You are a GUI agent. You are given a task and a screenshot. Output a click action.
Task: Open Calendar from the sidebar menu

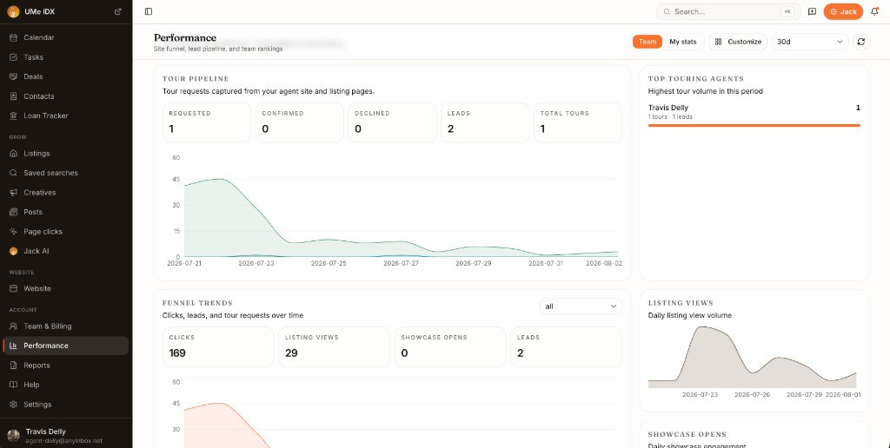(x=66, y=37)
